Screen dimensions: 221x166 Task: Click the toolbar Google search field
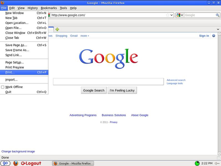point(200,15)
